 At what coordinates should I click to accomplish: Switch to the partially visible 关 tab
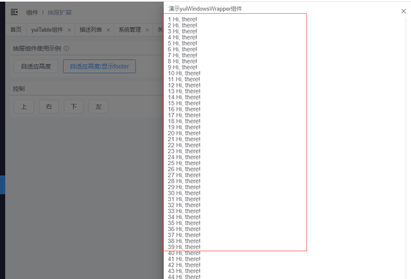(x=160, y=30)
